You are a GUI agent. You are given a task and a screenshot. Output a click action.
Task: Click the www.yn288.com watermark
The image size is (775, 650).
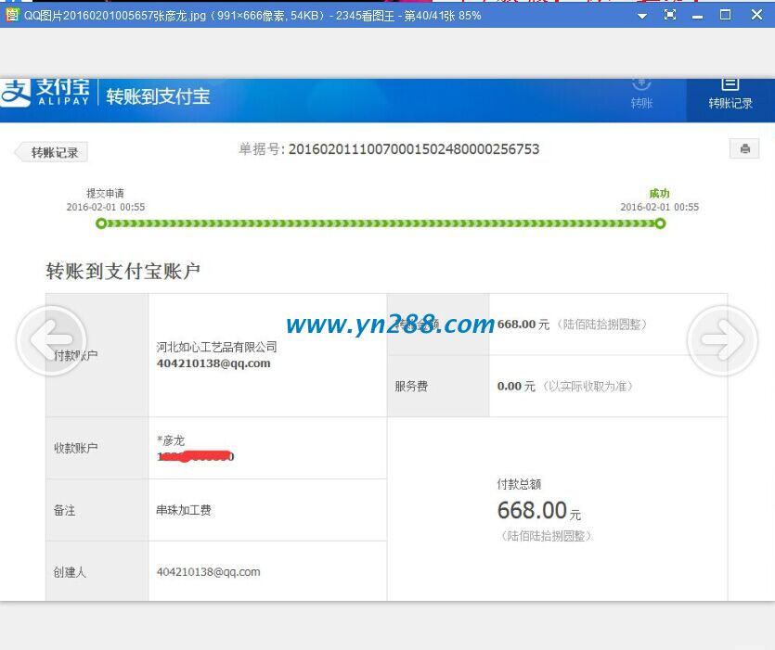390,325
